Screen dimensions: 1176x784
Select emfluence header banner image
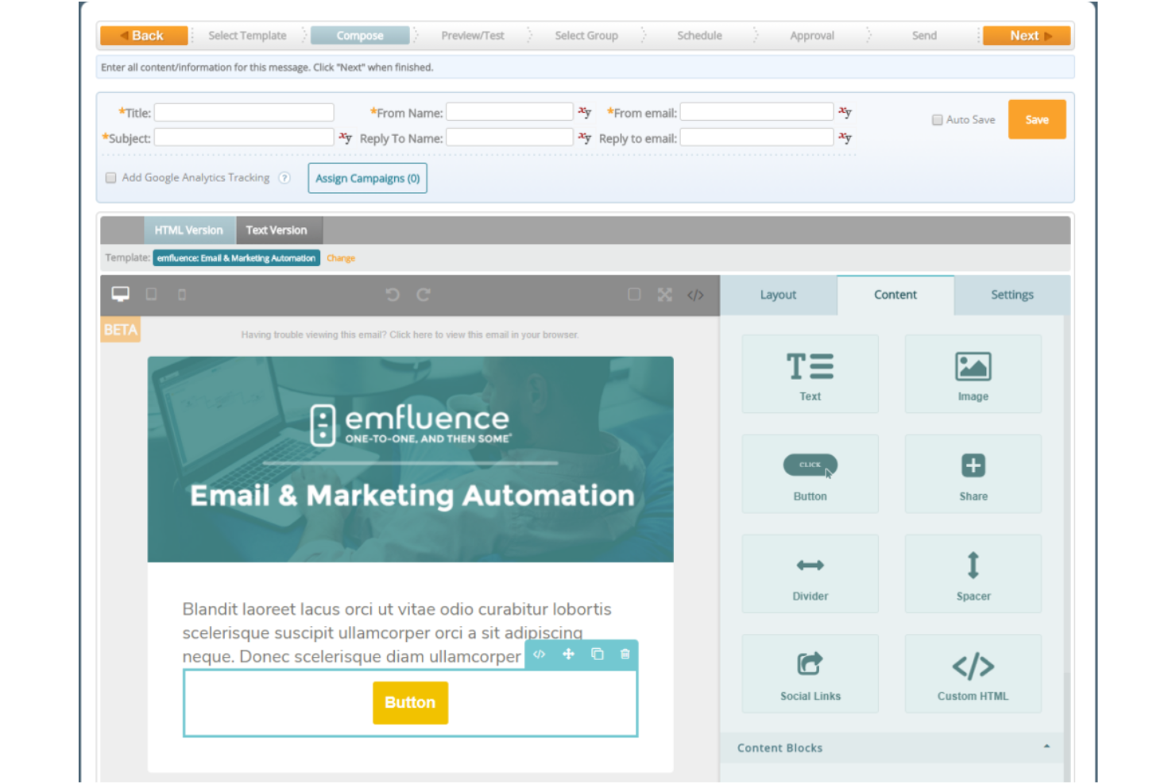(410, 459)
